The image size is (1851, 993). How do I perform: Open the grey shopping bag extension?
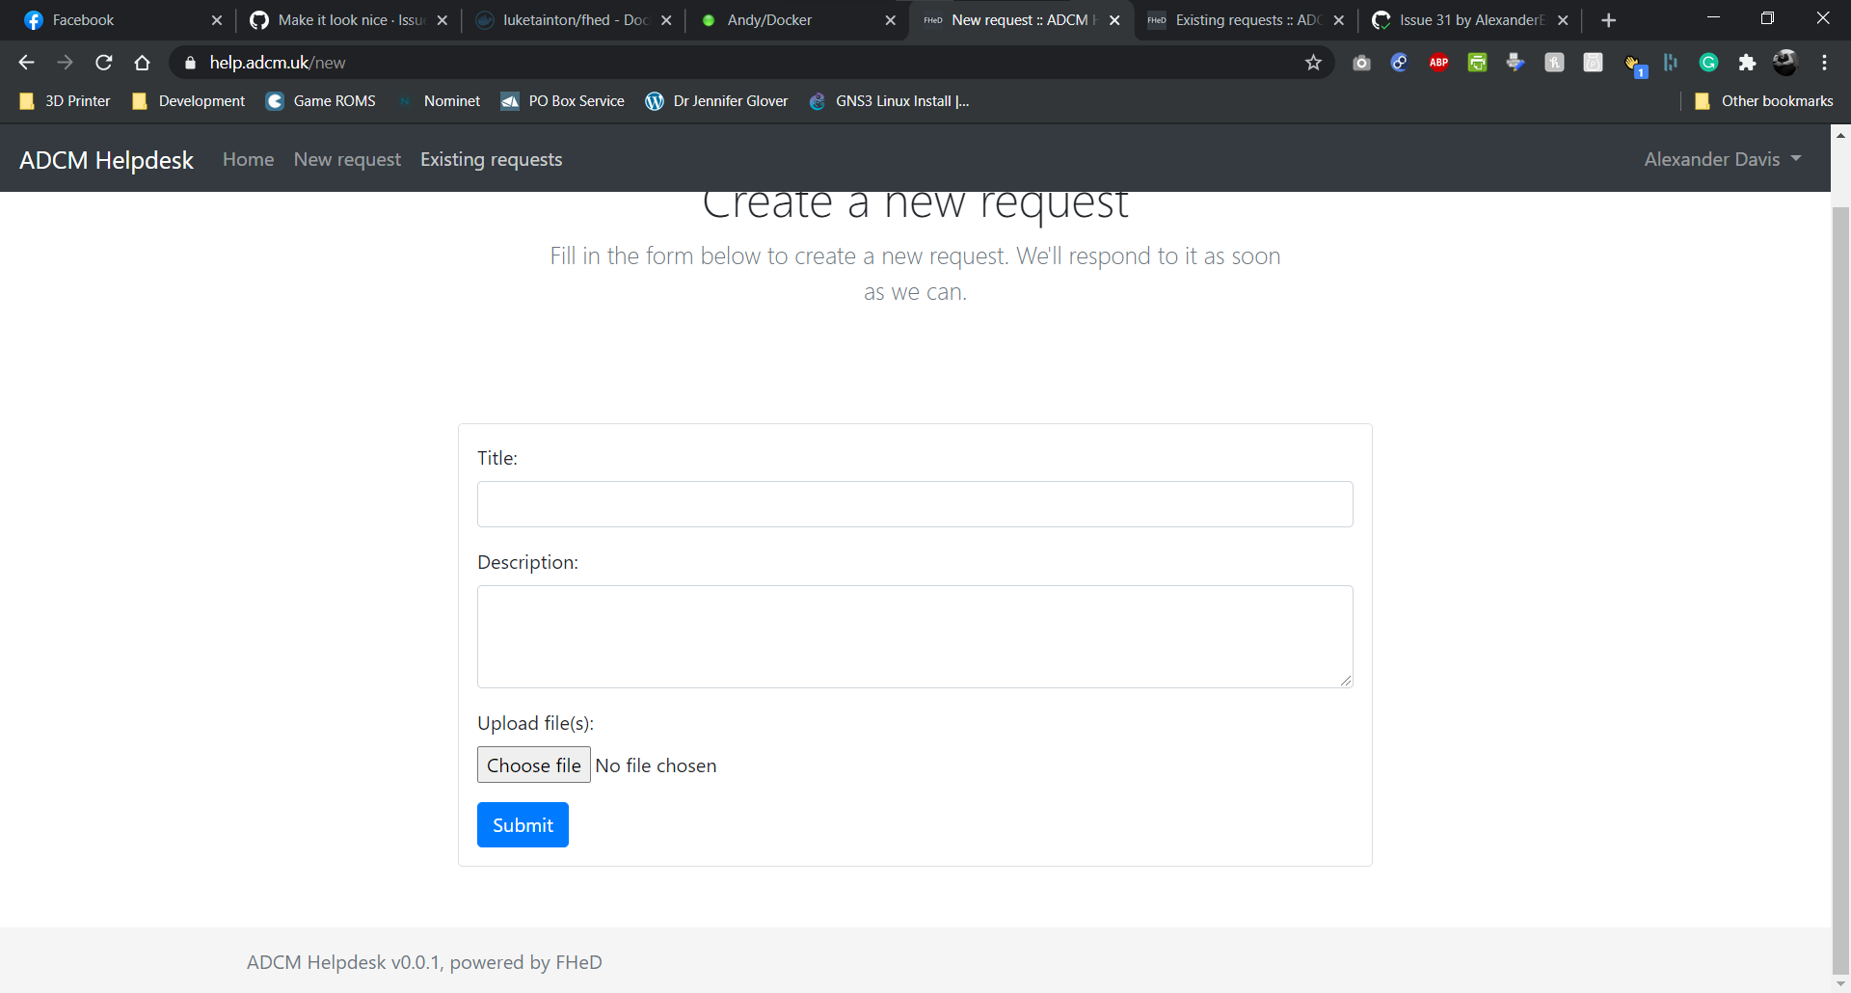click(x=1593, y=63)
